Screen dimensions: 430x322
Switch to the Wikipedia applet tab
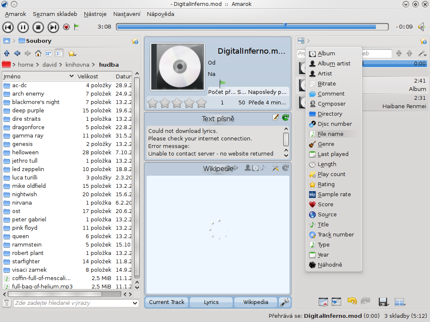(256, 302)
